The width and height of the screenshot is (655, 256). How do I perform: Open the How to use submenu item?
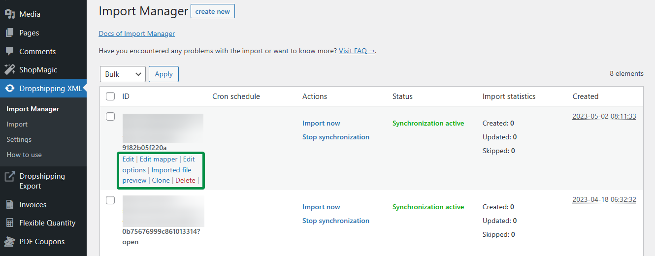click(x=24, y=155)
